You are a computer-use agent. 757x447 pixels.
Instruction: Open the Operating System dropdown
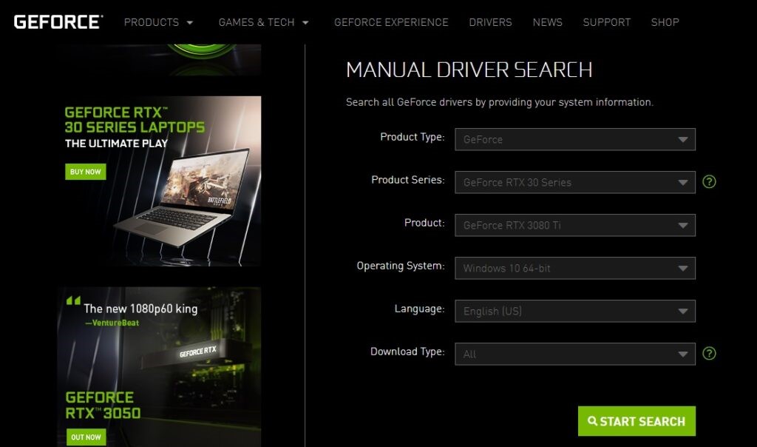point(575,268)
